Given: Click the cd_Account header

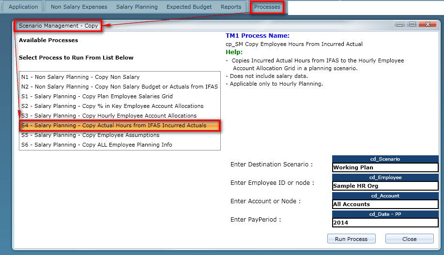Looking at the screenshot, I should (385, 196).
